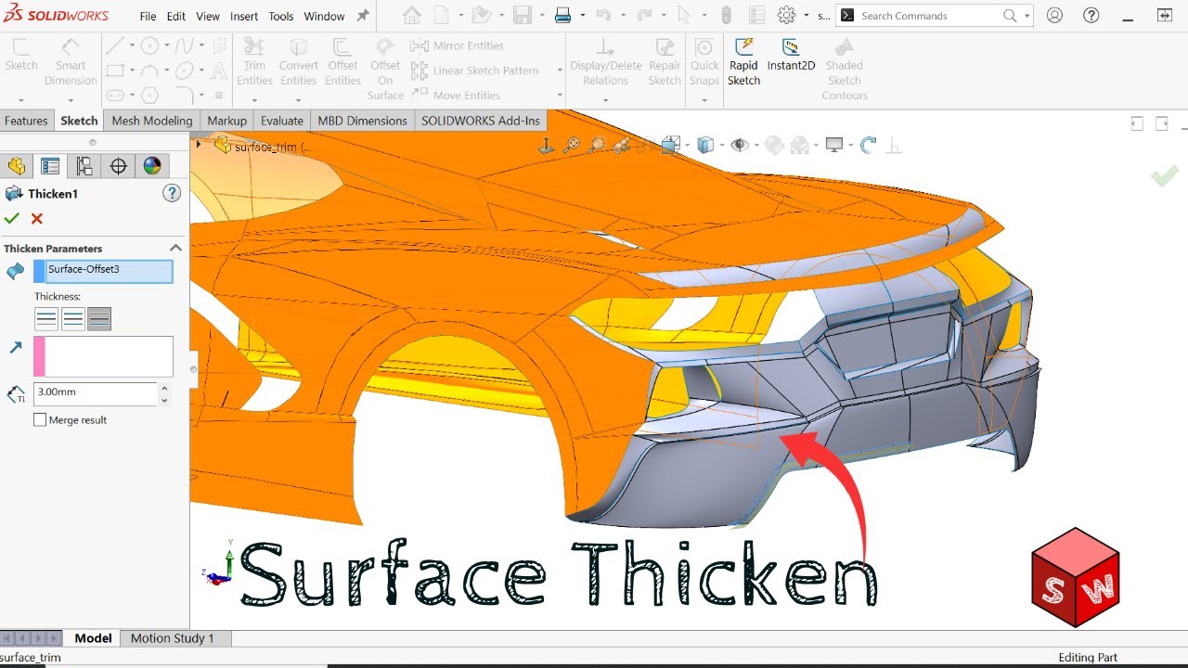Open the Edit menu
Image resolution: width=1188 pixels, height=668 pixels.
175,17
